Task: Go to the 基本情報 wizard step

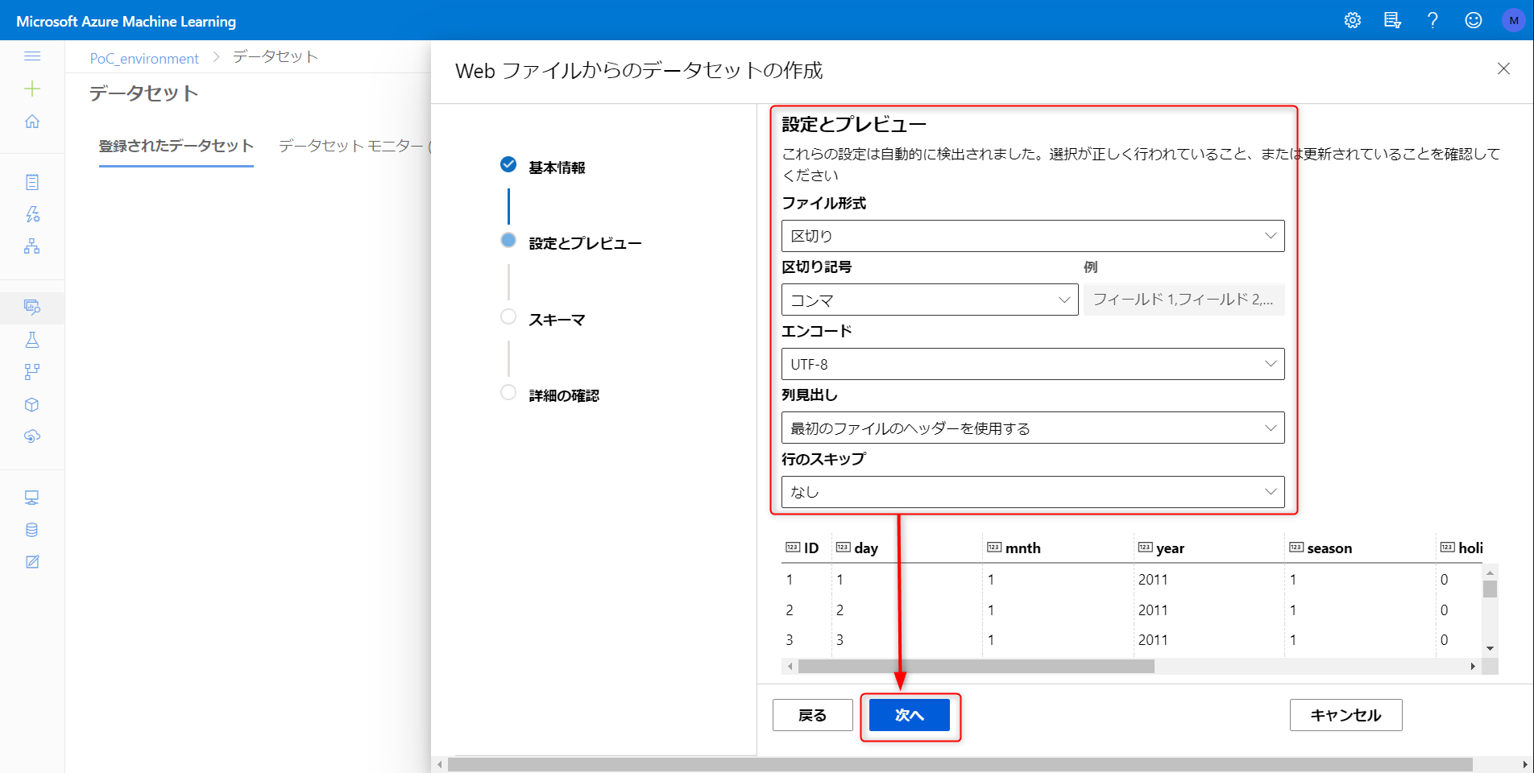Action: coord(557,167)
